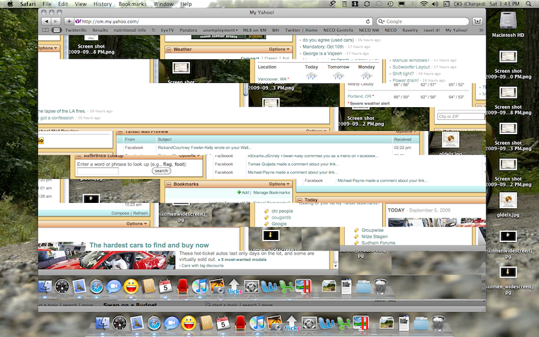
Task: Click Manage Bookmarks link
Action: click(x=272, y=193)
